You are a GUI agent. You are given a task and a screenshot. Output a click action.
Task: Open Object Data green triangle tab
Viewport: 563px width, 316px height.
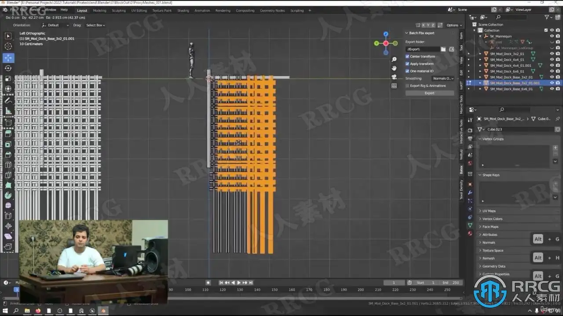point(470,225)
